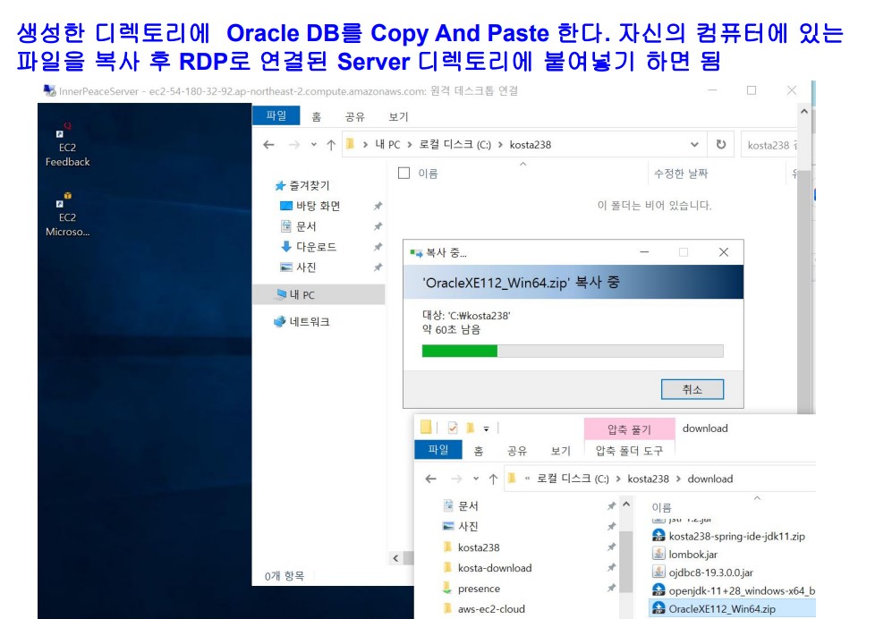This screenshot has height=619, width=875.
Task: Select kosta238-spring-ide-jdk11.zip file
Action: [729, 537]
